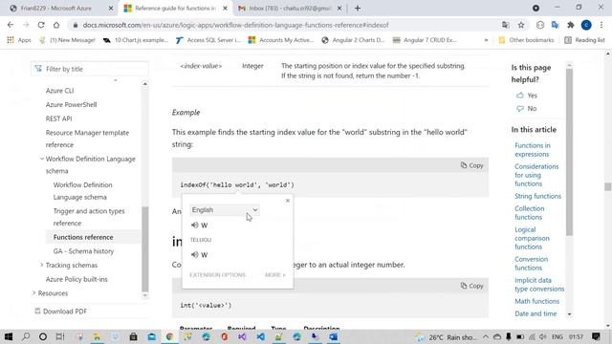Bookmark this page with star icon
612x344 pixels.
coord(521,25)
